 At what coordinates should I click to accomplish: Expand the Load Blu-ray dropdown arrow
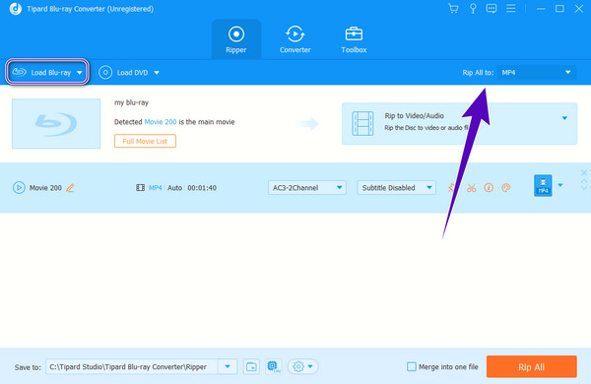tap(80, 72)
